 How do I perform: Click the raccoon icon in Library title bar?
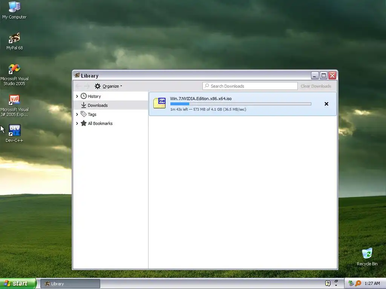click(x=77, y=75)
